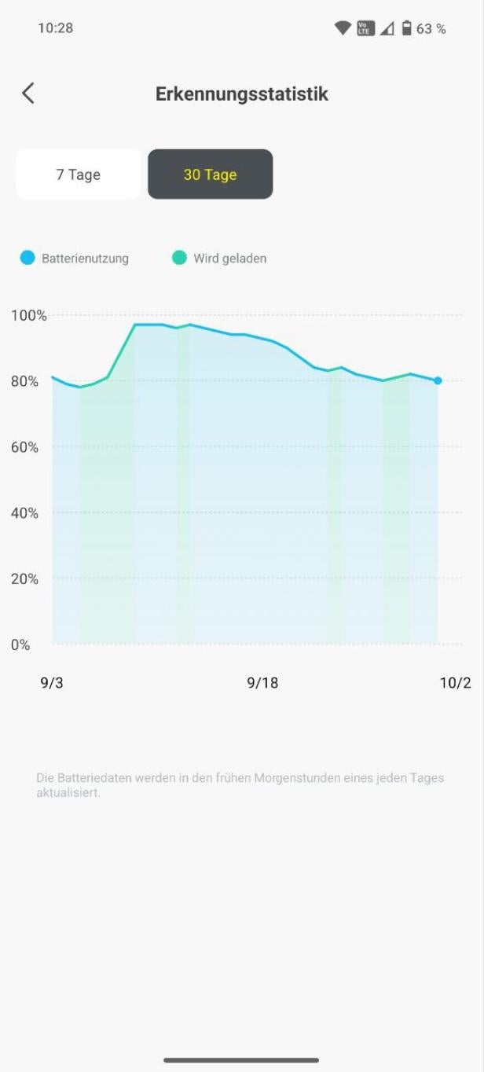This screenshot has width=484, height=1072.
Task: Tap the latest data point on chart
Action: coord(438,380)
